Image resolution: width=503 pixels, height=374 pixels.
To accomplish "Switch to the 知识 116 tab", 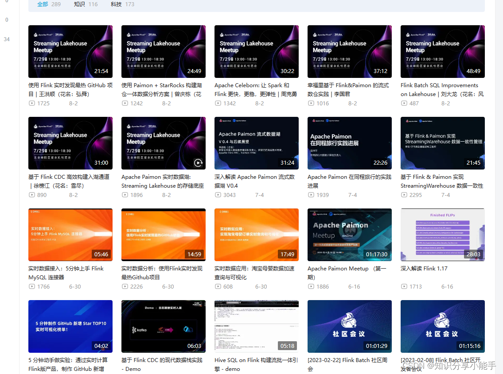I will pyautogui.click(x=86, y=4).
